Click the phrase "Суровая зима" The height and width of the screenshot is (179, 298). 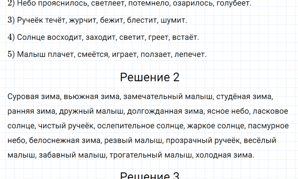click(34, 96)
